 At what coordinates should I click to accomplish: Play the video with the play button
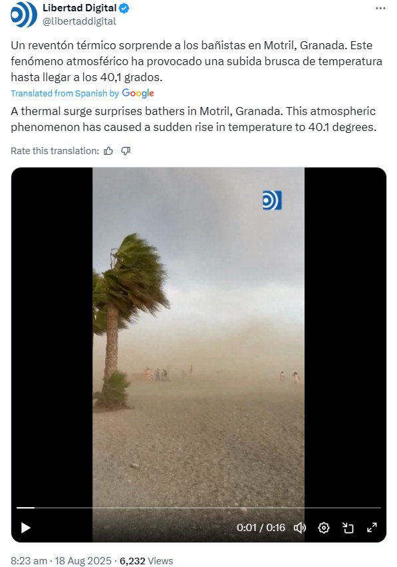tap(25, 528)
